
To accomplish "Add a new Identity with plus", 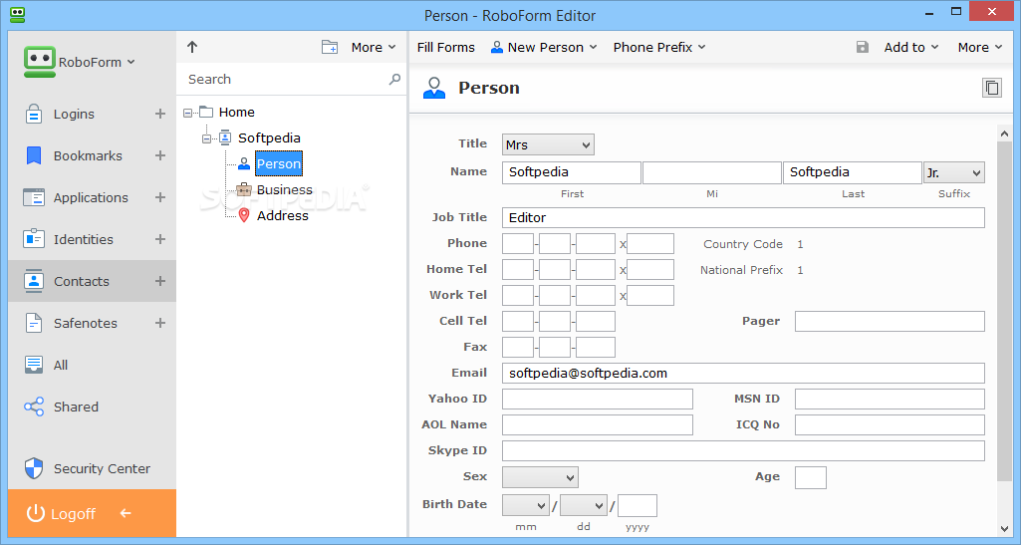I will pyautogui.click(x=160, y=239).
